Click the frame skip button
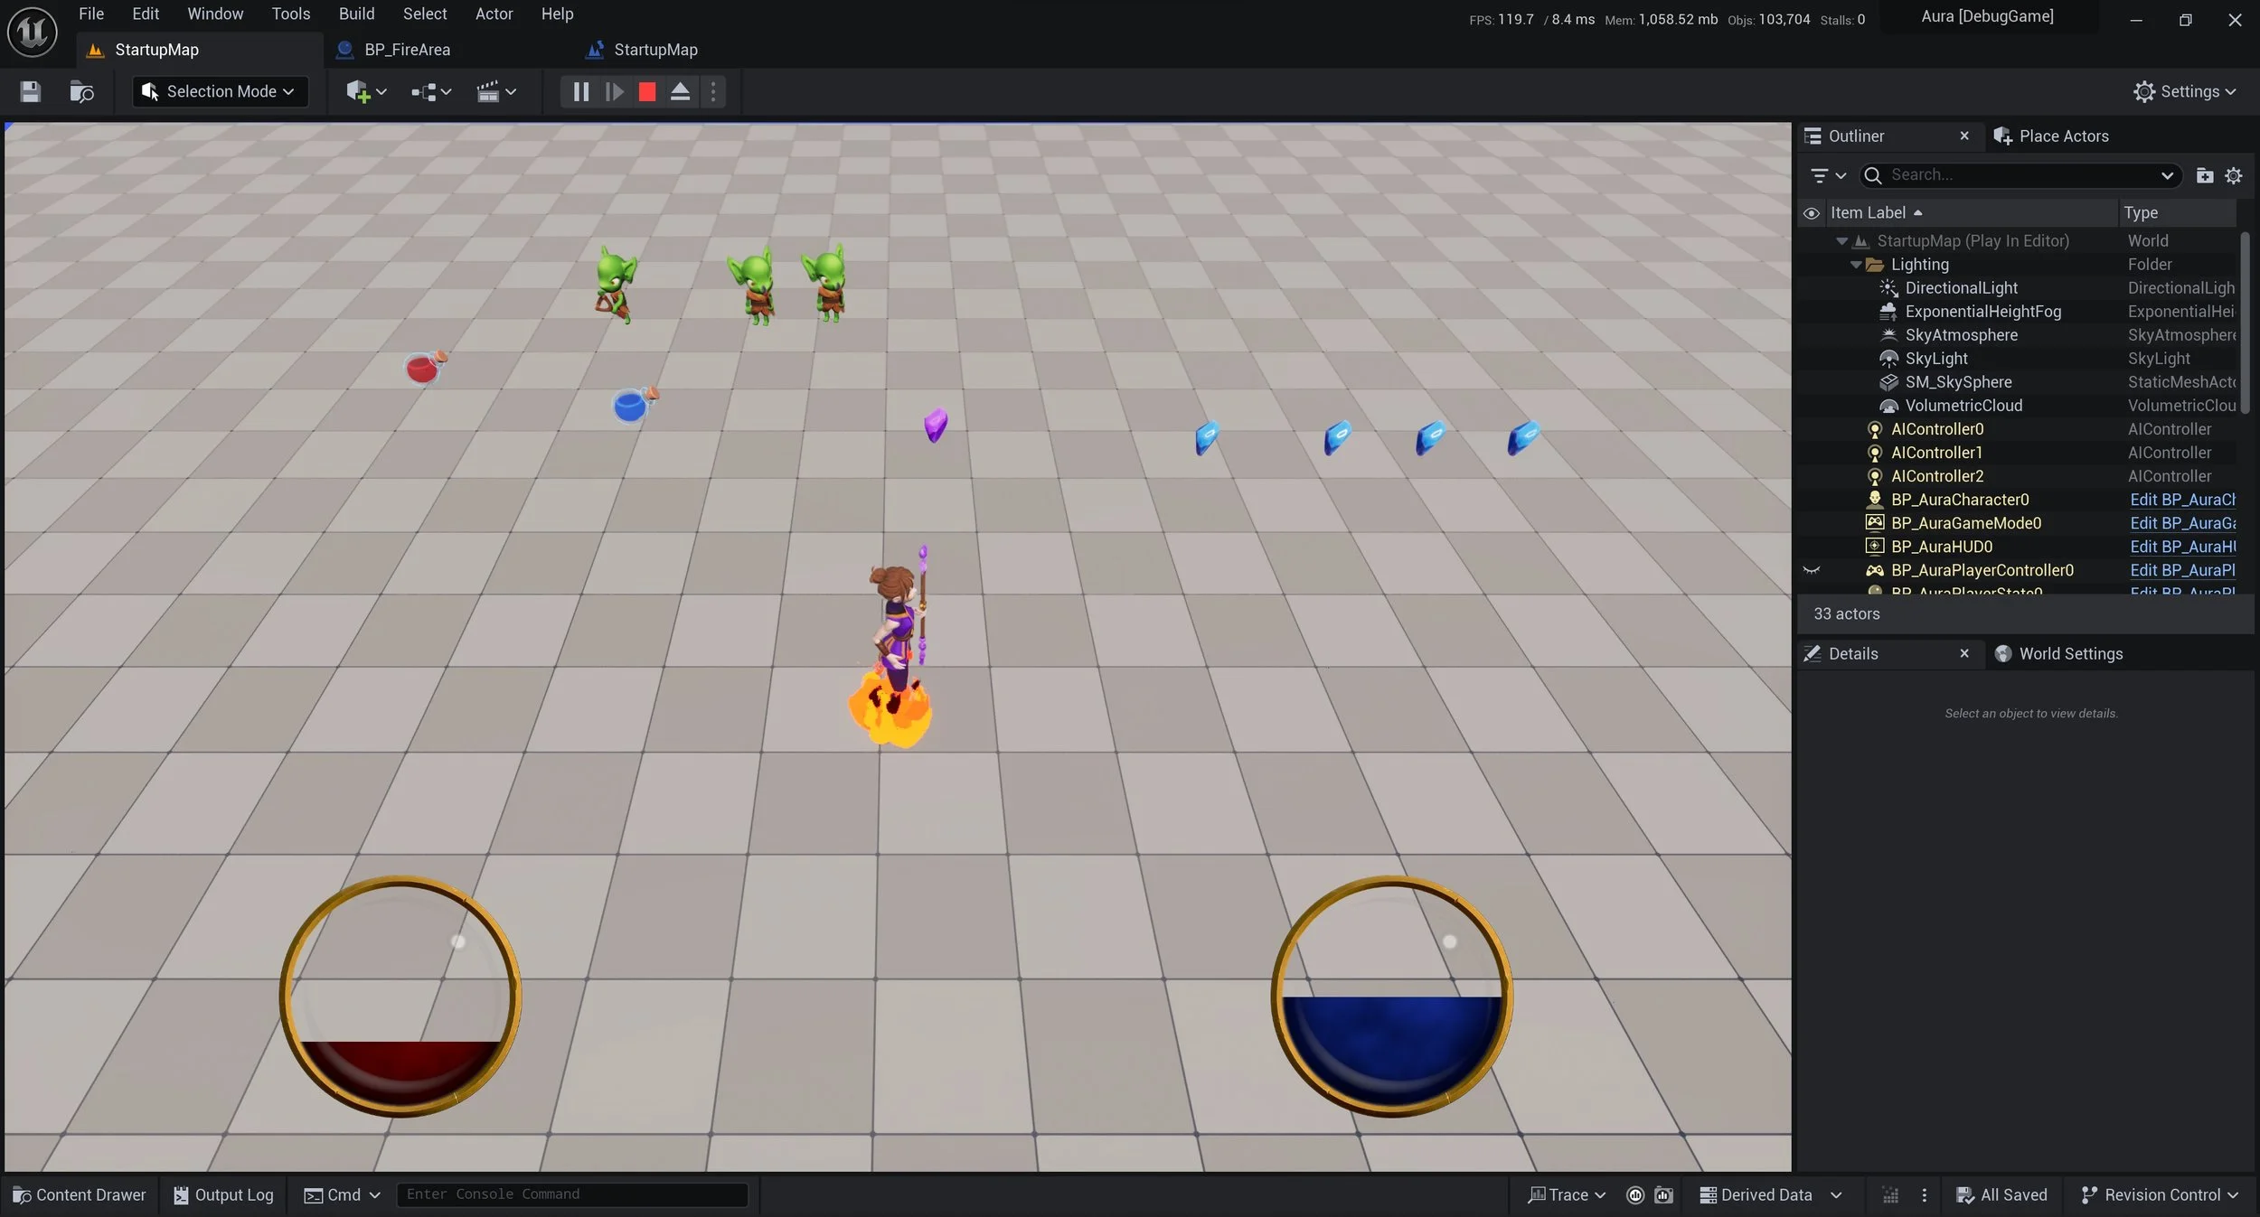Viewport: 2260px width, 1217px height. (x=614, y=91)
